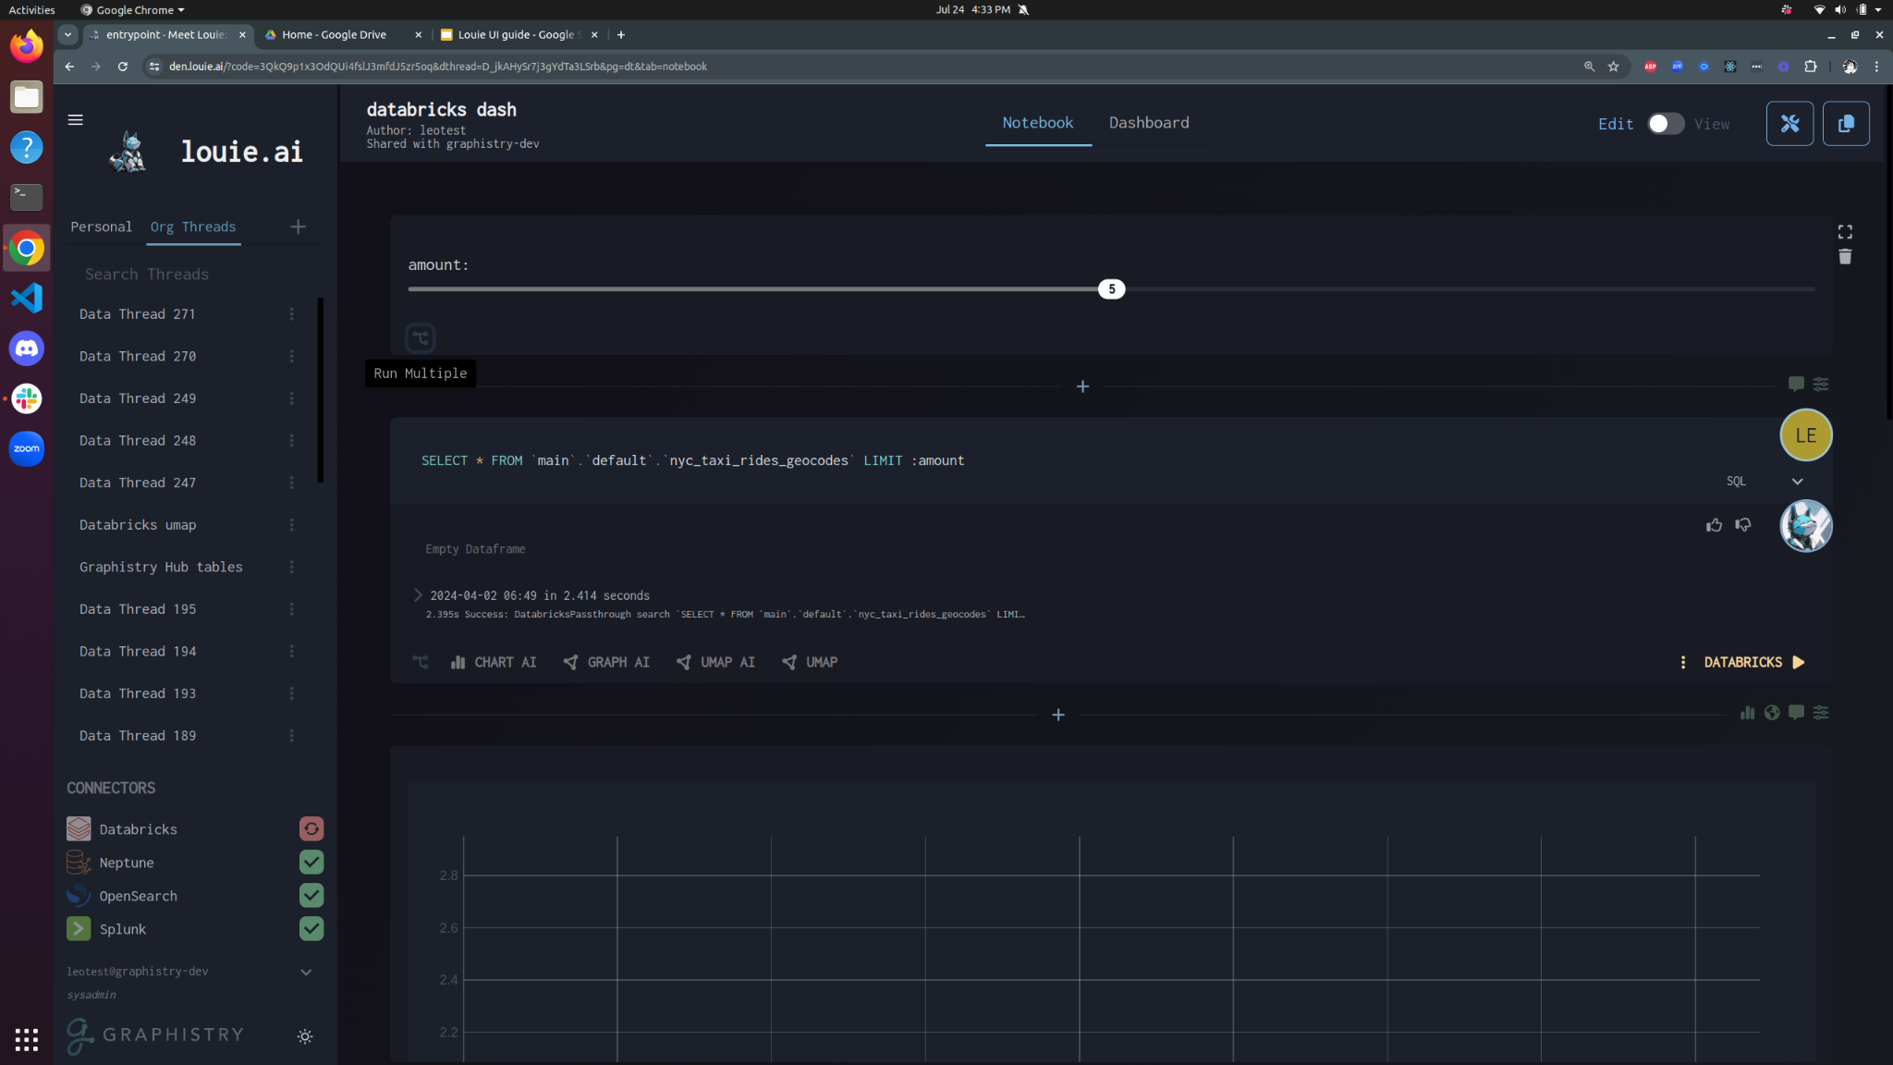Open Data Thread 189
Image resolution: width=1893 pixels, height=1065 pixels.
click(x=138, y=736)
